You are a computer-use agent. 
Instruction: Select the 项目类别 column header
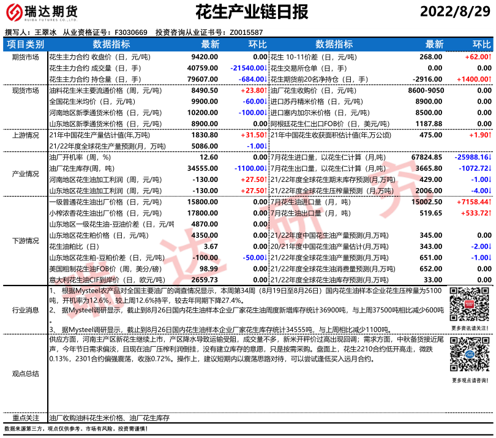click(25, 45)
